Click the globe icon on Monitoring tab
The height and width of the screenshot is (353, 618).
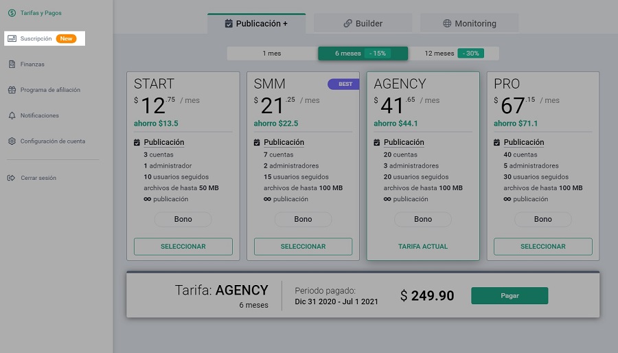(x=447, y=23)
